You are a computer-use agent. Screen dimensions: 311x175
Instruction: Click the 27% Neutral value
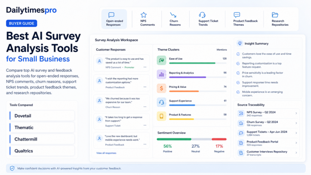pyautogui.click(x=195, y=146)
